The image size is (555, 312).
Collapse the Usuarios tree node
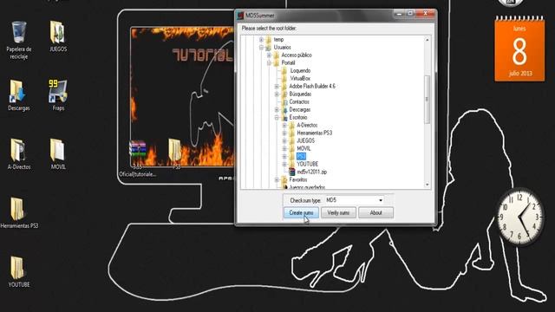point(261,48)
